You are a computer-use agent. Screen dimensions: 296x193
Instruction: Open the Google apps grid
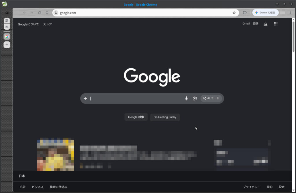(x=275, y=24)
